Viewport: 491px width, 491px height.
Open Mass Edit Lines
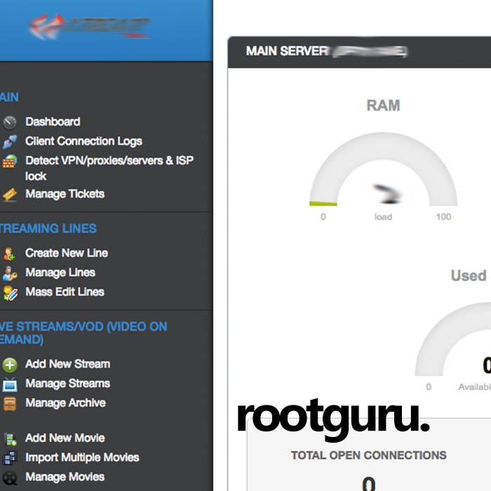65,292
